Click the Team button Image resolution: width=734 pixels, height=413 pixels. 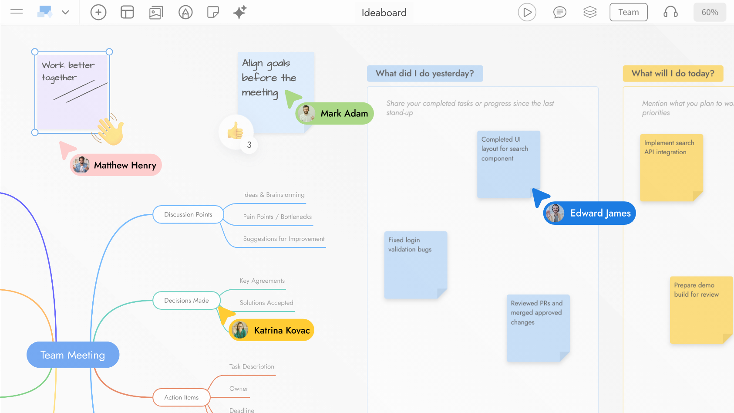coord(629,12)
